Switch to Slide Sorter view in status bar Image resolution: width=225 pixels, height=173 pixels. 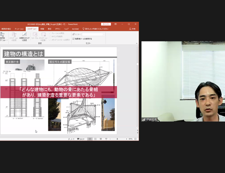[x=95, y=139]
